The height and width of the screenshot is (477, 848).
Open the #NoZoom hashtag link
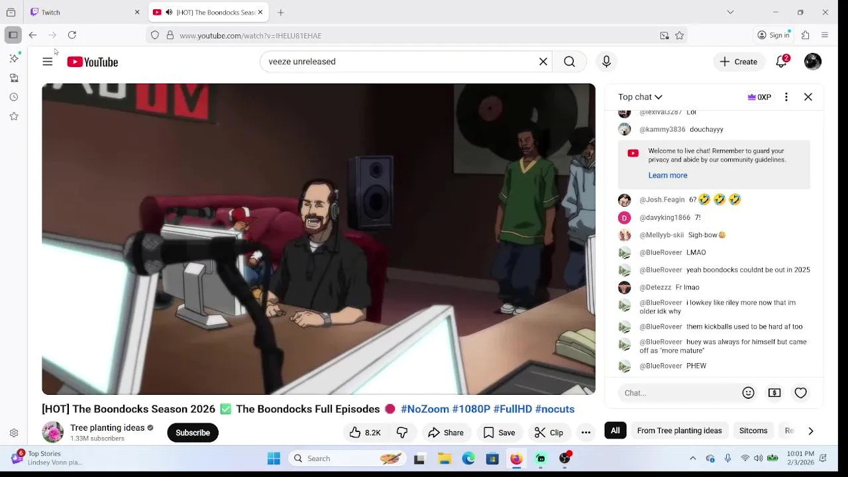click(425, 409)
